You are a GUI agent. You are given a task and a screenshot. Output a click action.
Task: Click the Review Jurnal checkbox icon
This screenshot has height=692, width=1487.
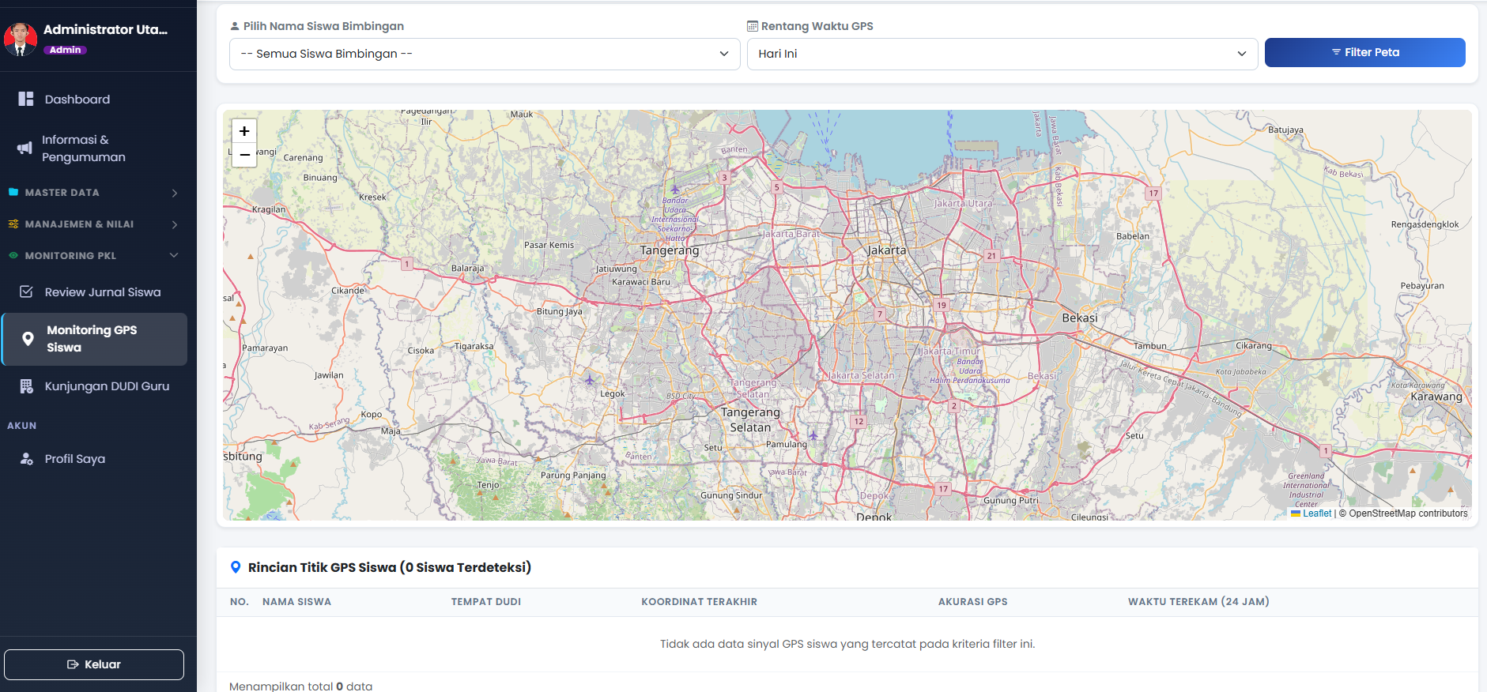pos(26,291)
